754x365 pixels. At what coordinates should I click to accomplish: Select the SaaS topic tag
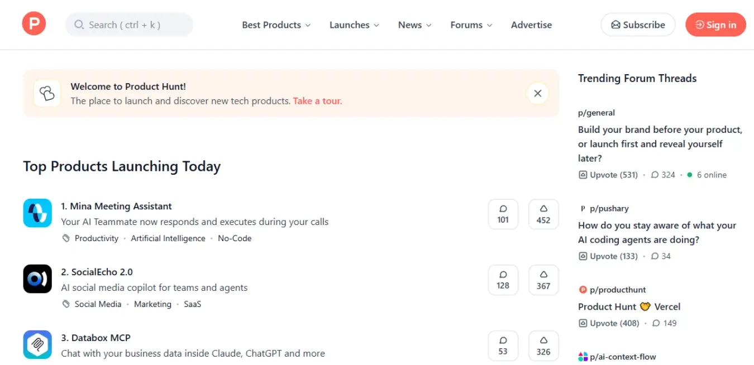pos(192,304)
